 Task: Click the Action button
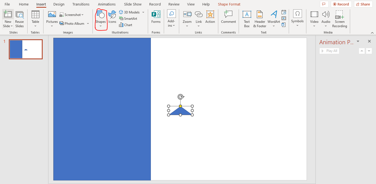(x=210, y=17)
